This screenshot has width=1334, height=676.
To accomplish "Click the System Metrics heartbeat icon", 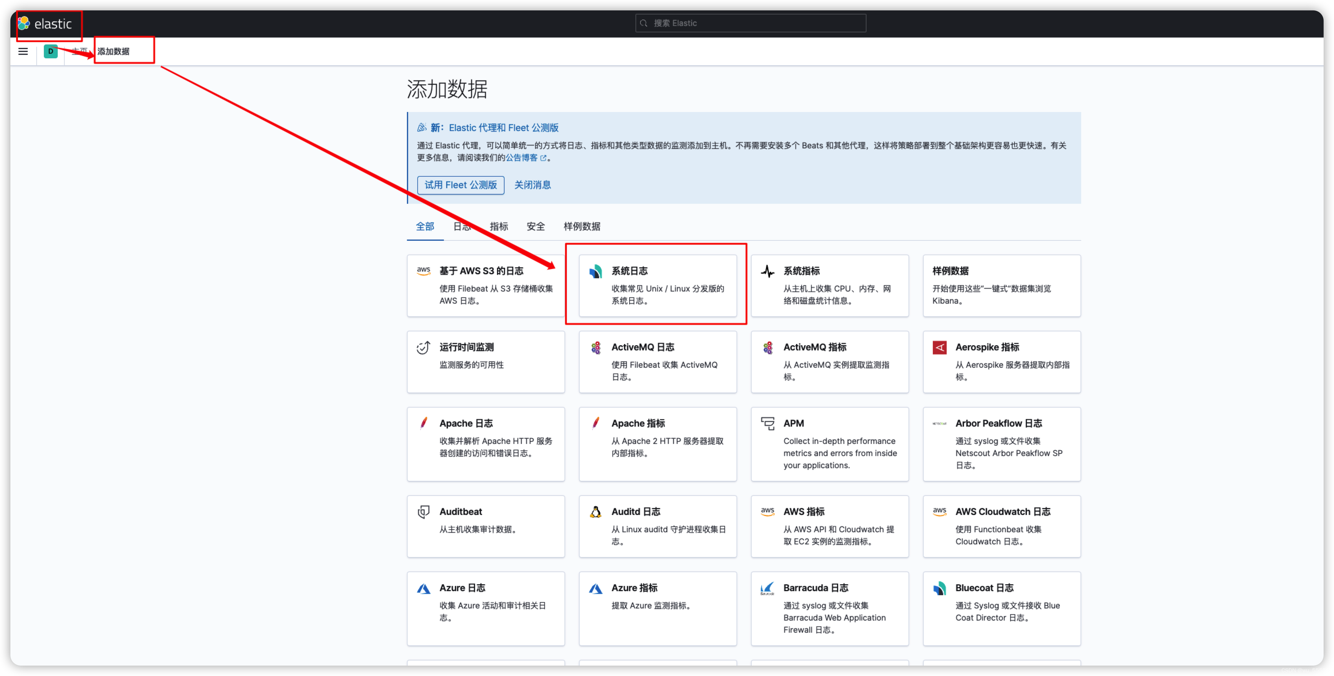I will (767, 271).
